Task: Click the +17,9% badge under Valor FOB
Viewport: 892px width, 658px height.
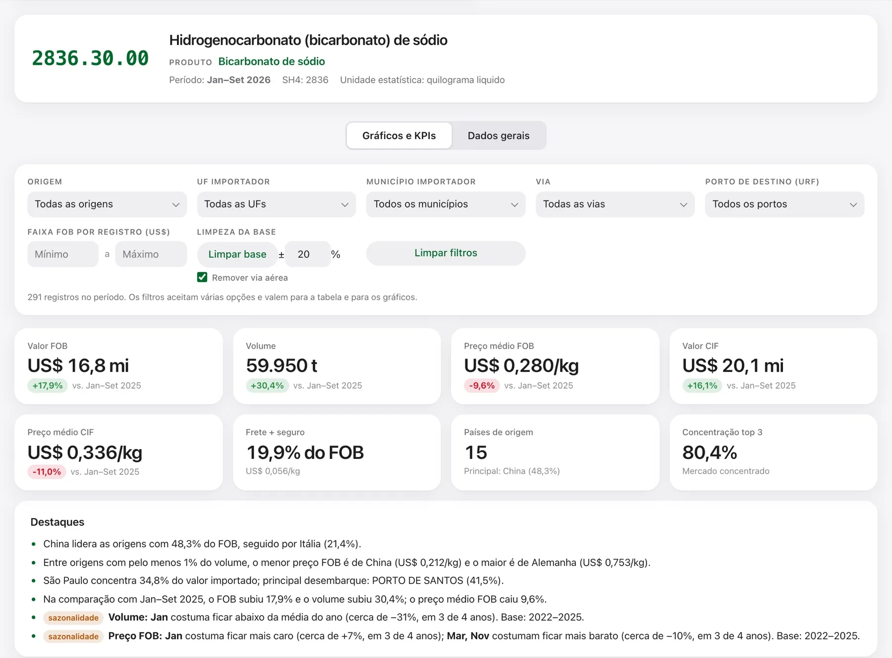Action: click(48, 386)
